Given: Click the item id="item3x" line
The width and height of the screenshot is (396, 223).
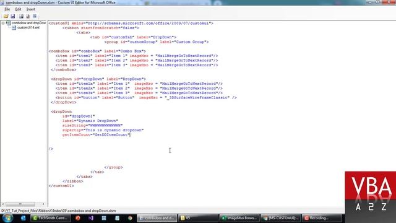Looking at the screenshot, I should [x=139, y=93].
